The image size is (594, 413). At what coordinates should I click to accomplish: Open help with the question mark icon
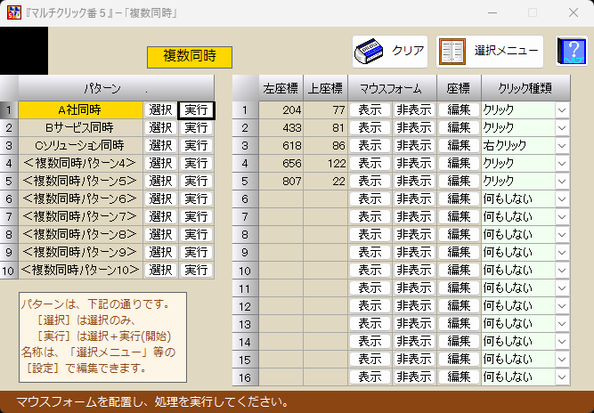[571, 52]
